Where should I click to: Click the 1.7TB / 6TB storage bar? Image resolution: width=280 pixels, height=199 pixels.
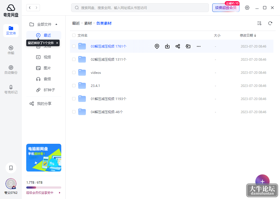pyautogui.click(x=44, y=188)
